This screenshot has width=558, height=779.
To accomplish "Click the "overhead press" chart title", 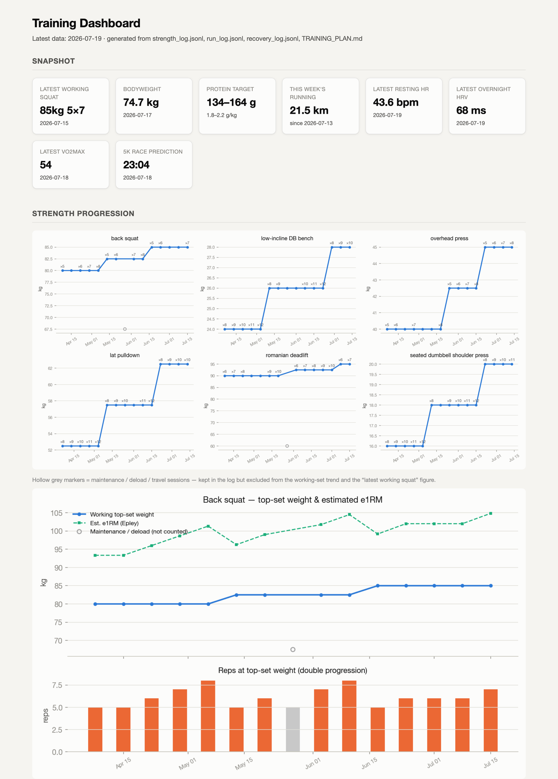I will coord(449,238).
